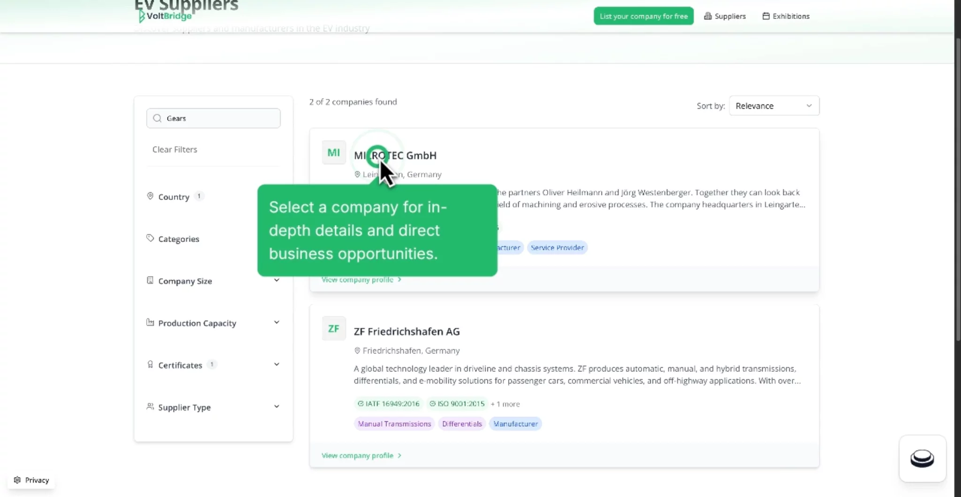Click the Categories tag icon
This screenshot has height=497, width=961.
point(150,238)
